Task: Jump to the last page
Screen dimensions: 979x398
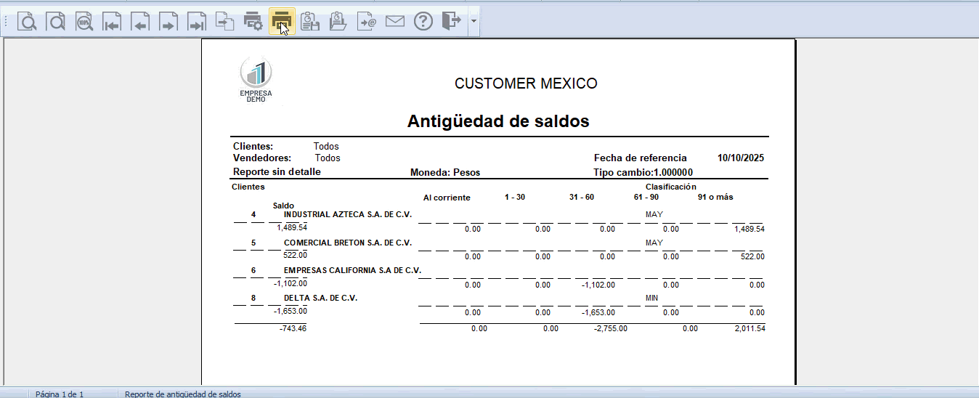Action: (x=197, y=22)
